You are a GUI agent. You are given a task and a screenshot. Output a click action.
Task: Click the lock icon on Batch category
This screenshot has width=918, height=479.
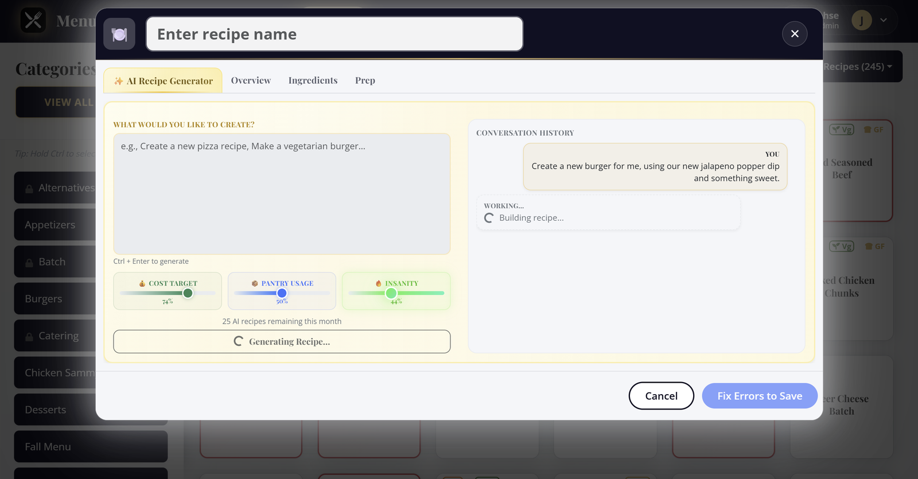pos(29,262)
